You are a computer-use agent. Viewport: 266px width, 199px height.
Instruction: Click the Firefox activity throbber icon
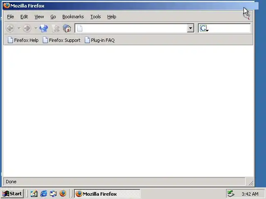[x=246, y=16]
